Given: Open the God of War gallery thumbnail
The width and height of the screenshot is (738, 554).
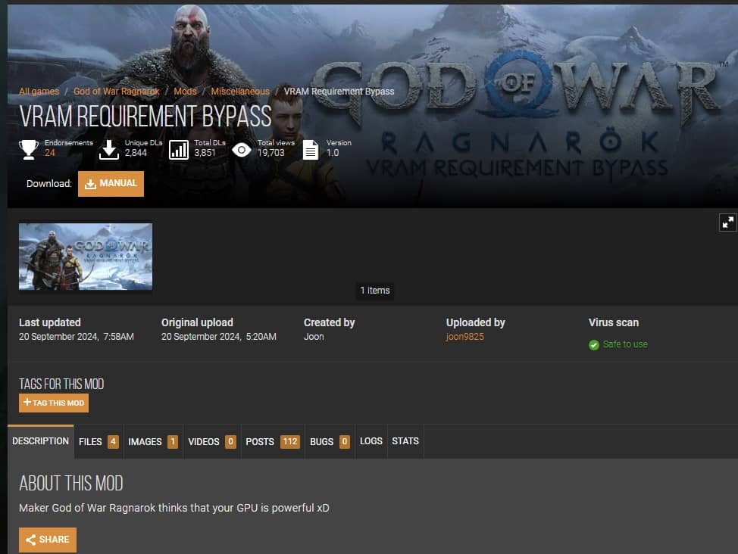Looking at the screenshot, I should click(86, 257).
